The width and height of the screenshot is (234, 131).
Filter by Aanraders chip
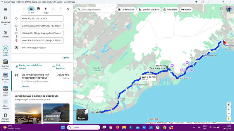(x=170, y=10)
